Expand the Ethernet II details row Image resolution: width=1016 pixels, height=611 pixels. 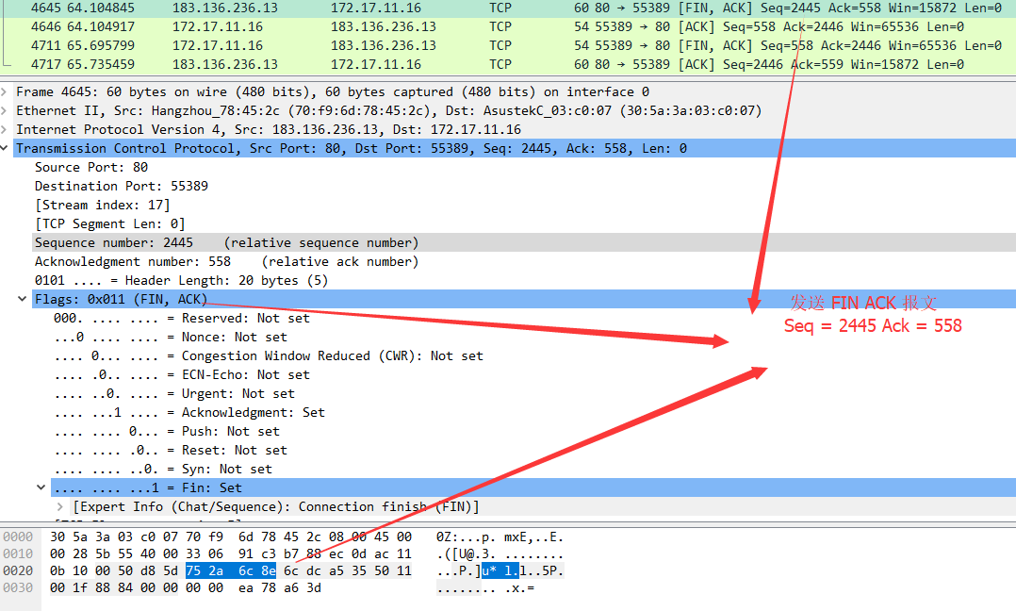[x=7, y=110]
